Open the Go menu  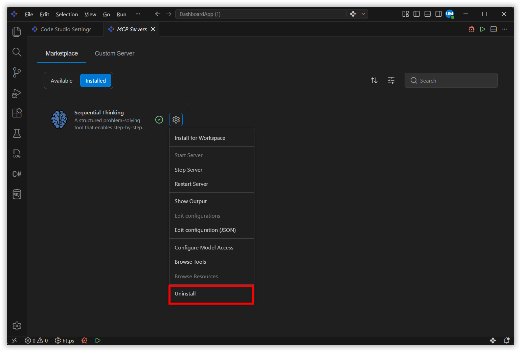tap(107, 14)
